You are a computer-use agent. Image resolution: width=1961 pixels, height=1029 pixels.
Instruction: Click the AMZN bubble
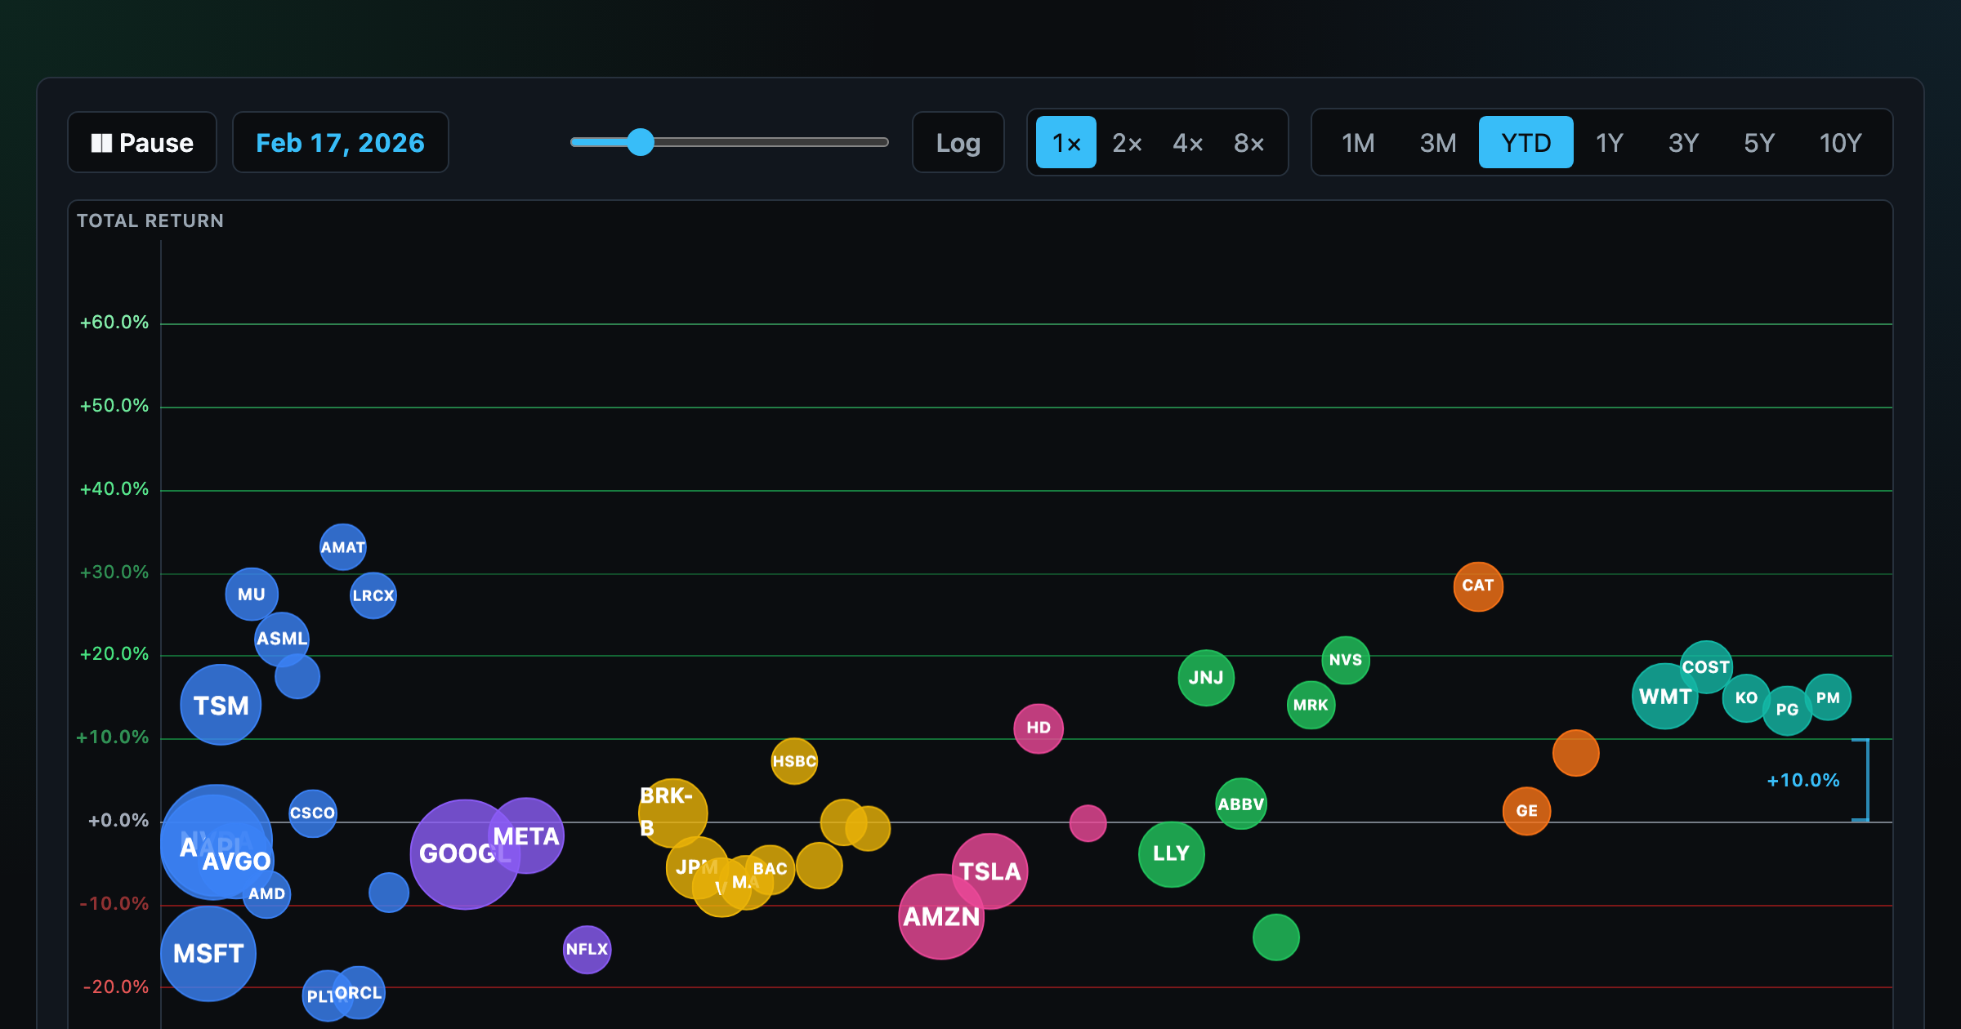941,916
